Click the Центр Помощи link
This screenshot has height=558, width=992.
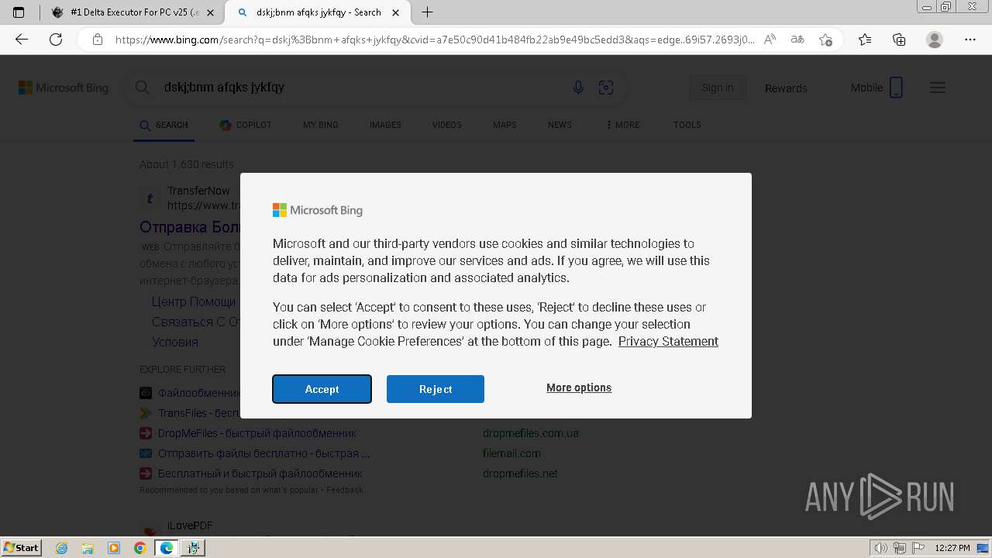pos(194,301)
